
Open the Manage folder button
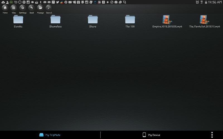[x=40, y=9]
